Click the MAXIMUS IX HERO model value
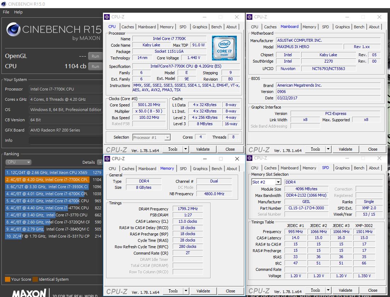Viewport: 390px width, 297px height. point(309,47)
